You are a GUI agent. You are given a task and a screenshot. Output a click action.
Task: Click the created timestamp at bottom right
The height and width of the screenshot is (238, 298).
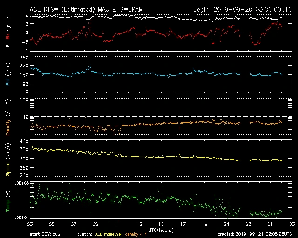[256, 234]
